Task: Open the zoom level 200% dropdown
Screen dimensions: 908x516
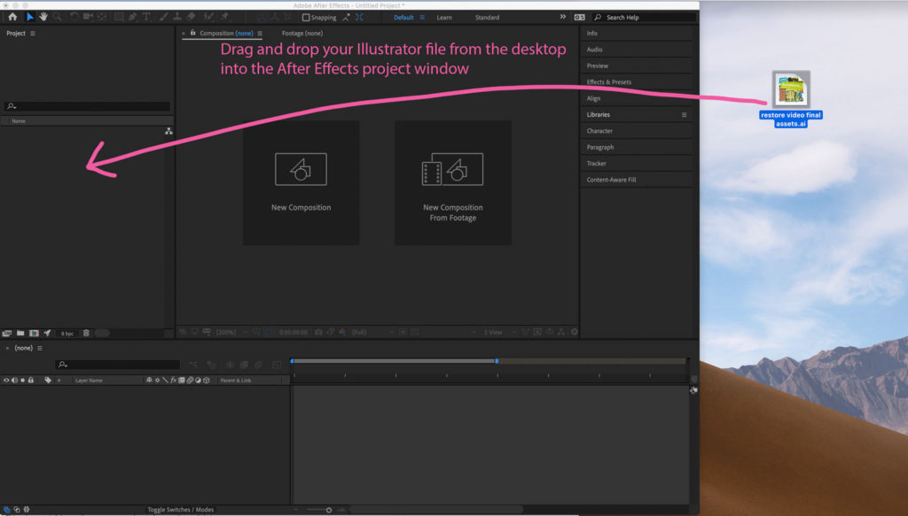Action: click(224, 332)
